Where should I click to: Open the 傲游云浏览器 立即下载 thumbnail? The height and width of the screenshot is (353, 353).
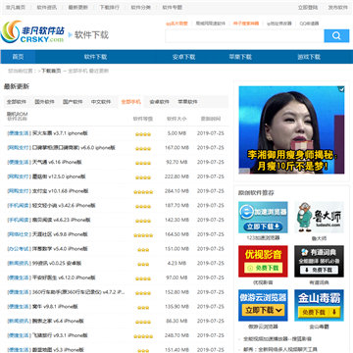[263, 305]
